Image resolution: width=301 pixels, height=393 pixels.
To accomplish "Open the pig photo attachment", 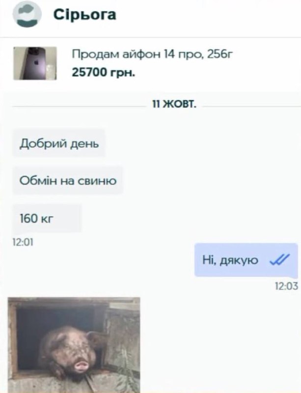I will pyautogui.click(x=74, y=345).
